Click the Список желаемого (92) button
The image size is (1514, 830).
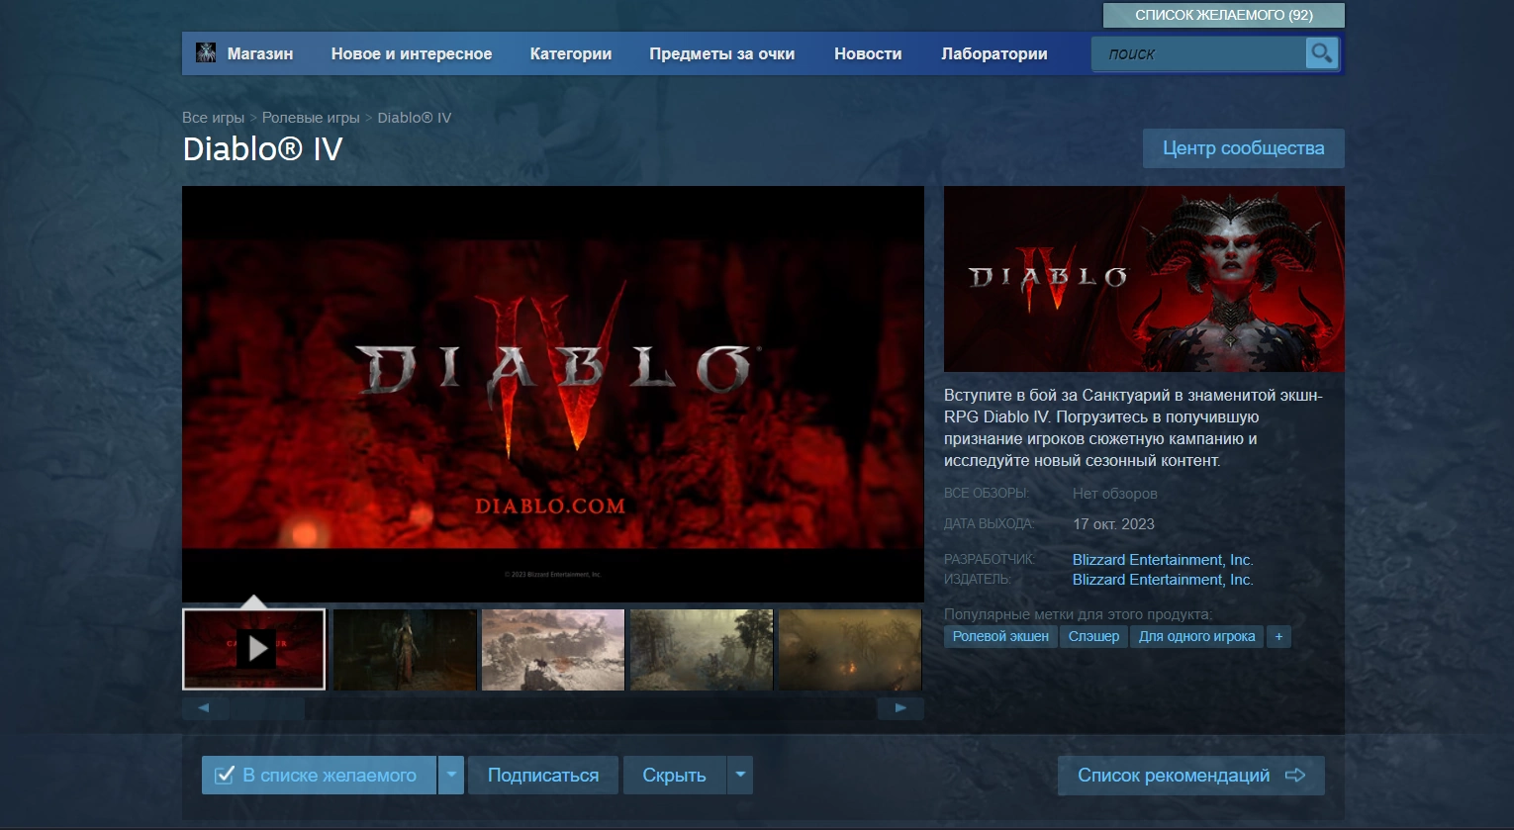[1224, 15]
